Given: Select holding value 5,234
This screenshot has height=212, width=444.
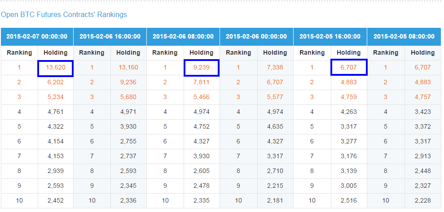Looking at the screenshot, I should (x=56, y=97).
